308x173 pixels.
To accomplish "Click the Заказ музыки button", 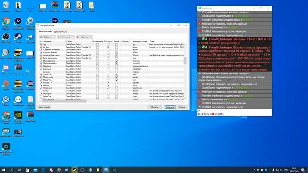I will pos(44,107).
